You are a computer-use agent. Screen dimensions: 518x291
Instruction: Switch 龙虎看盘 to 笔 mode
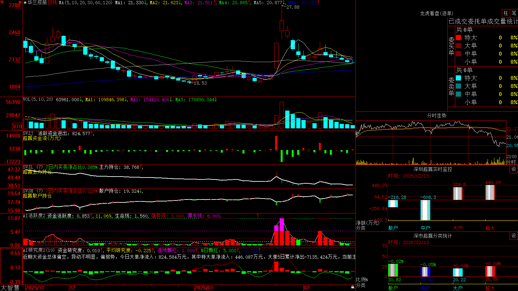pyautogui.click(x=514, y=13)
